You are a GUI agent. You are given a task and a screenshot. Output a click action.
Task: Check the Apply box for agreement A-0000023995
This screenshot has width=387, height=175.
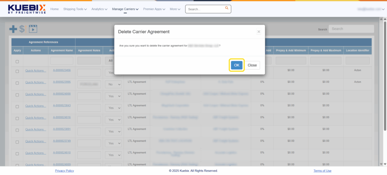(x=17, y=83)
